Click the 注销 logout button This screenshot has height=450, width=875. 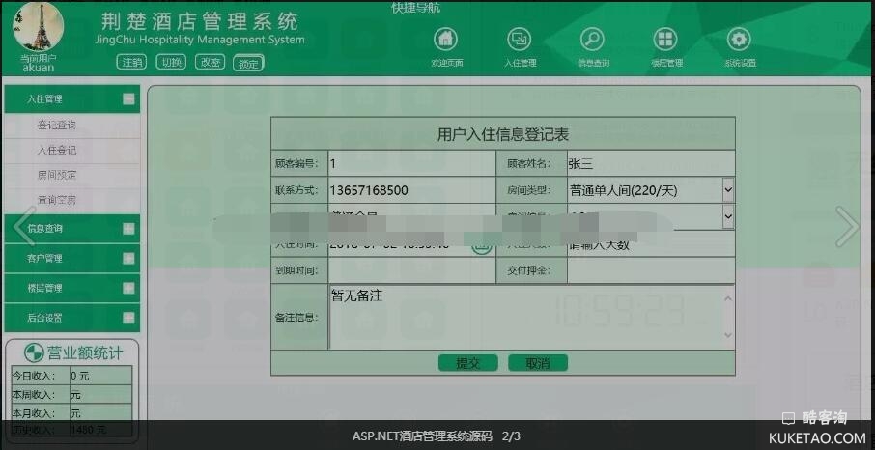pyautogui.click(x=131, y=62)
